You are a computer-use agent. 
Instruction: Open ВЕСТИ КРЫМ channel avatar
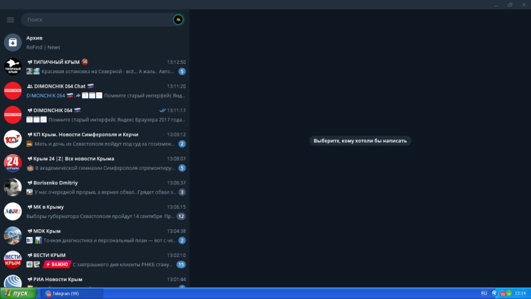click(x=13, y=259)
